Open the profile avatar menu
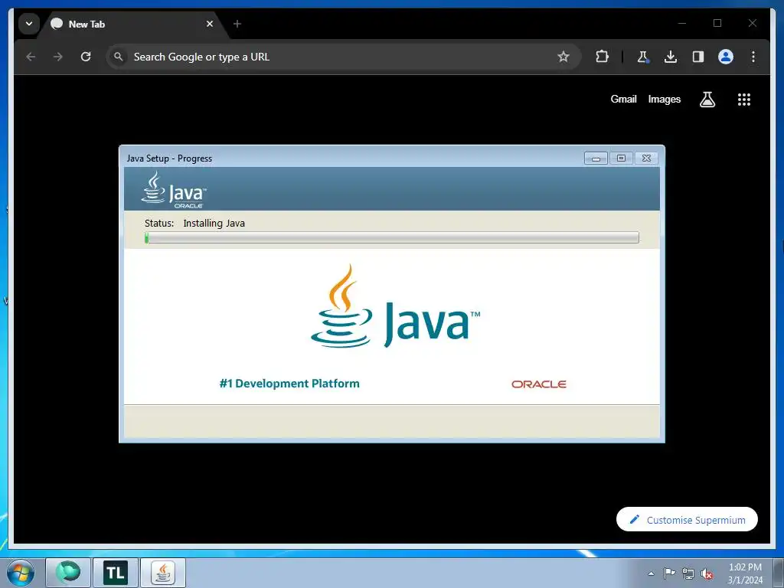 coord(726,57)
